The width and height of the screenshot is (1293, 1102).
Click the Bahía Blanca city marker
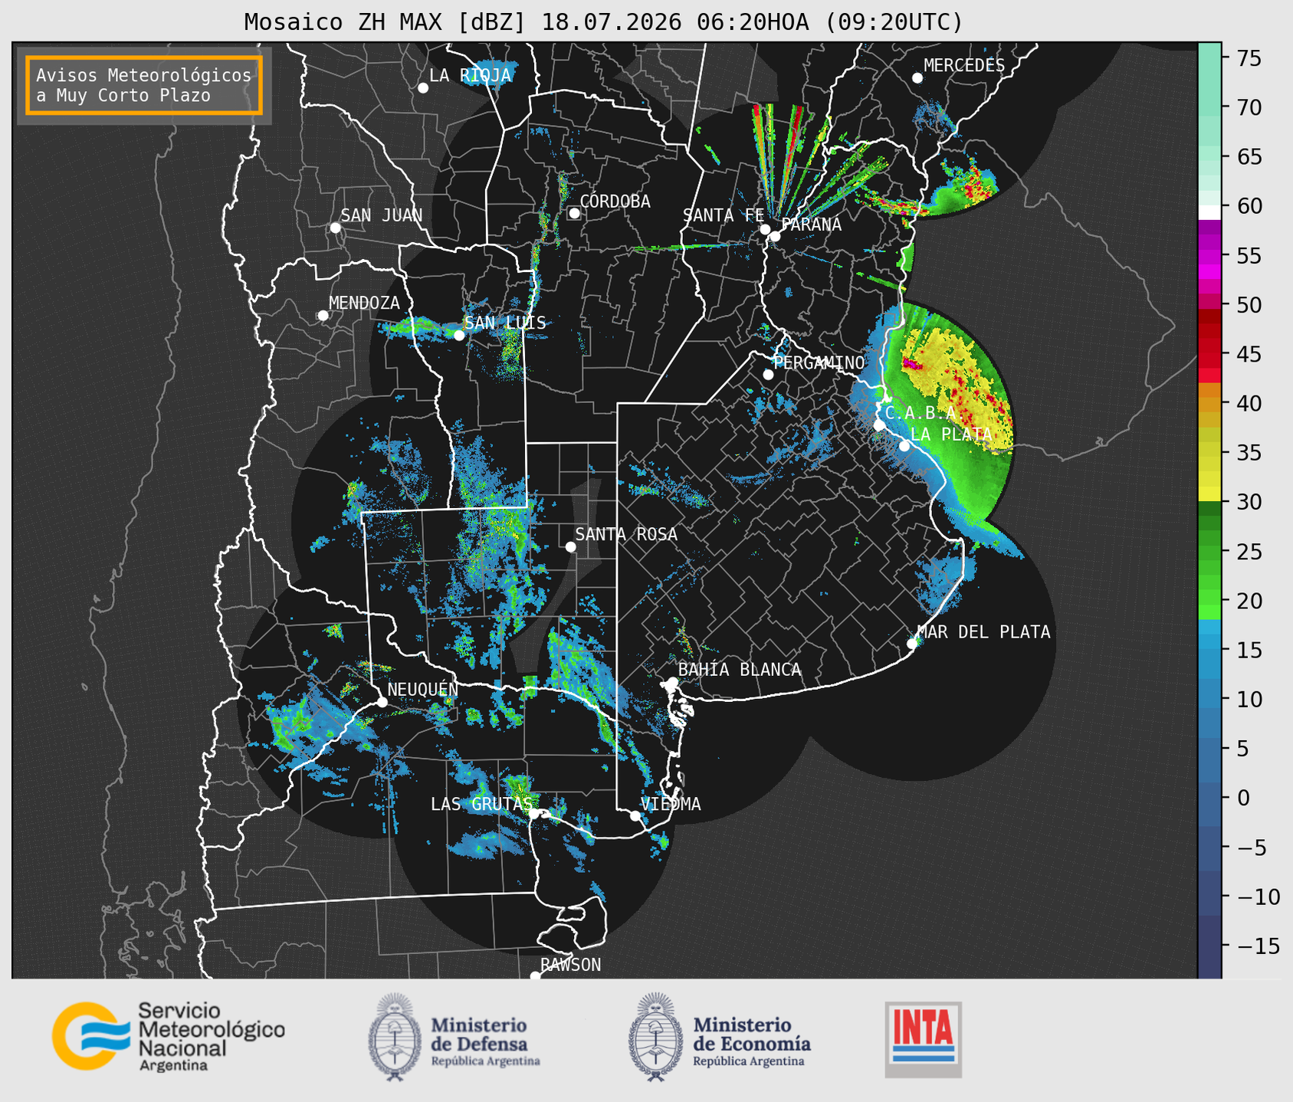[x=672, y=682]
